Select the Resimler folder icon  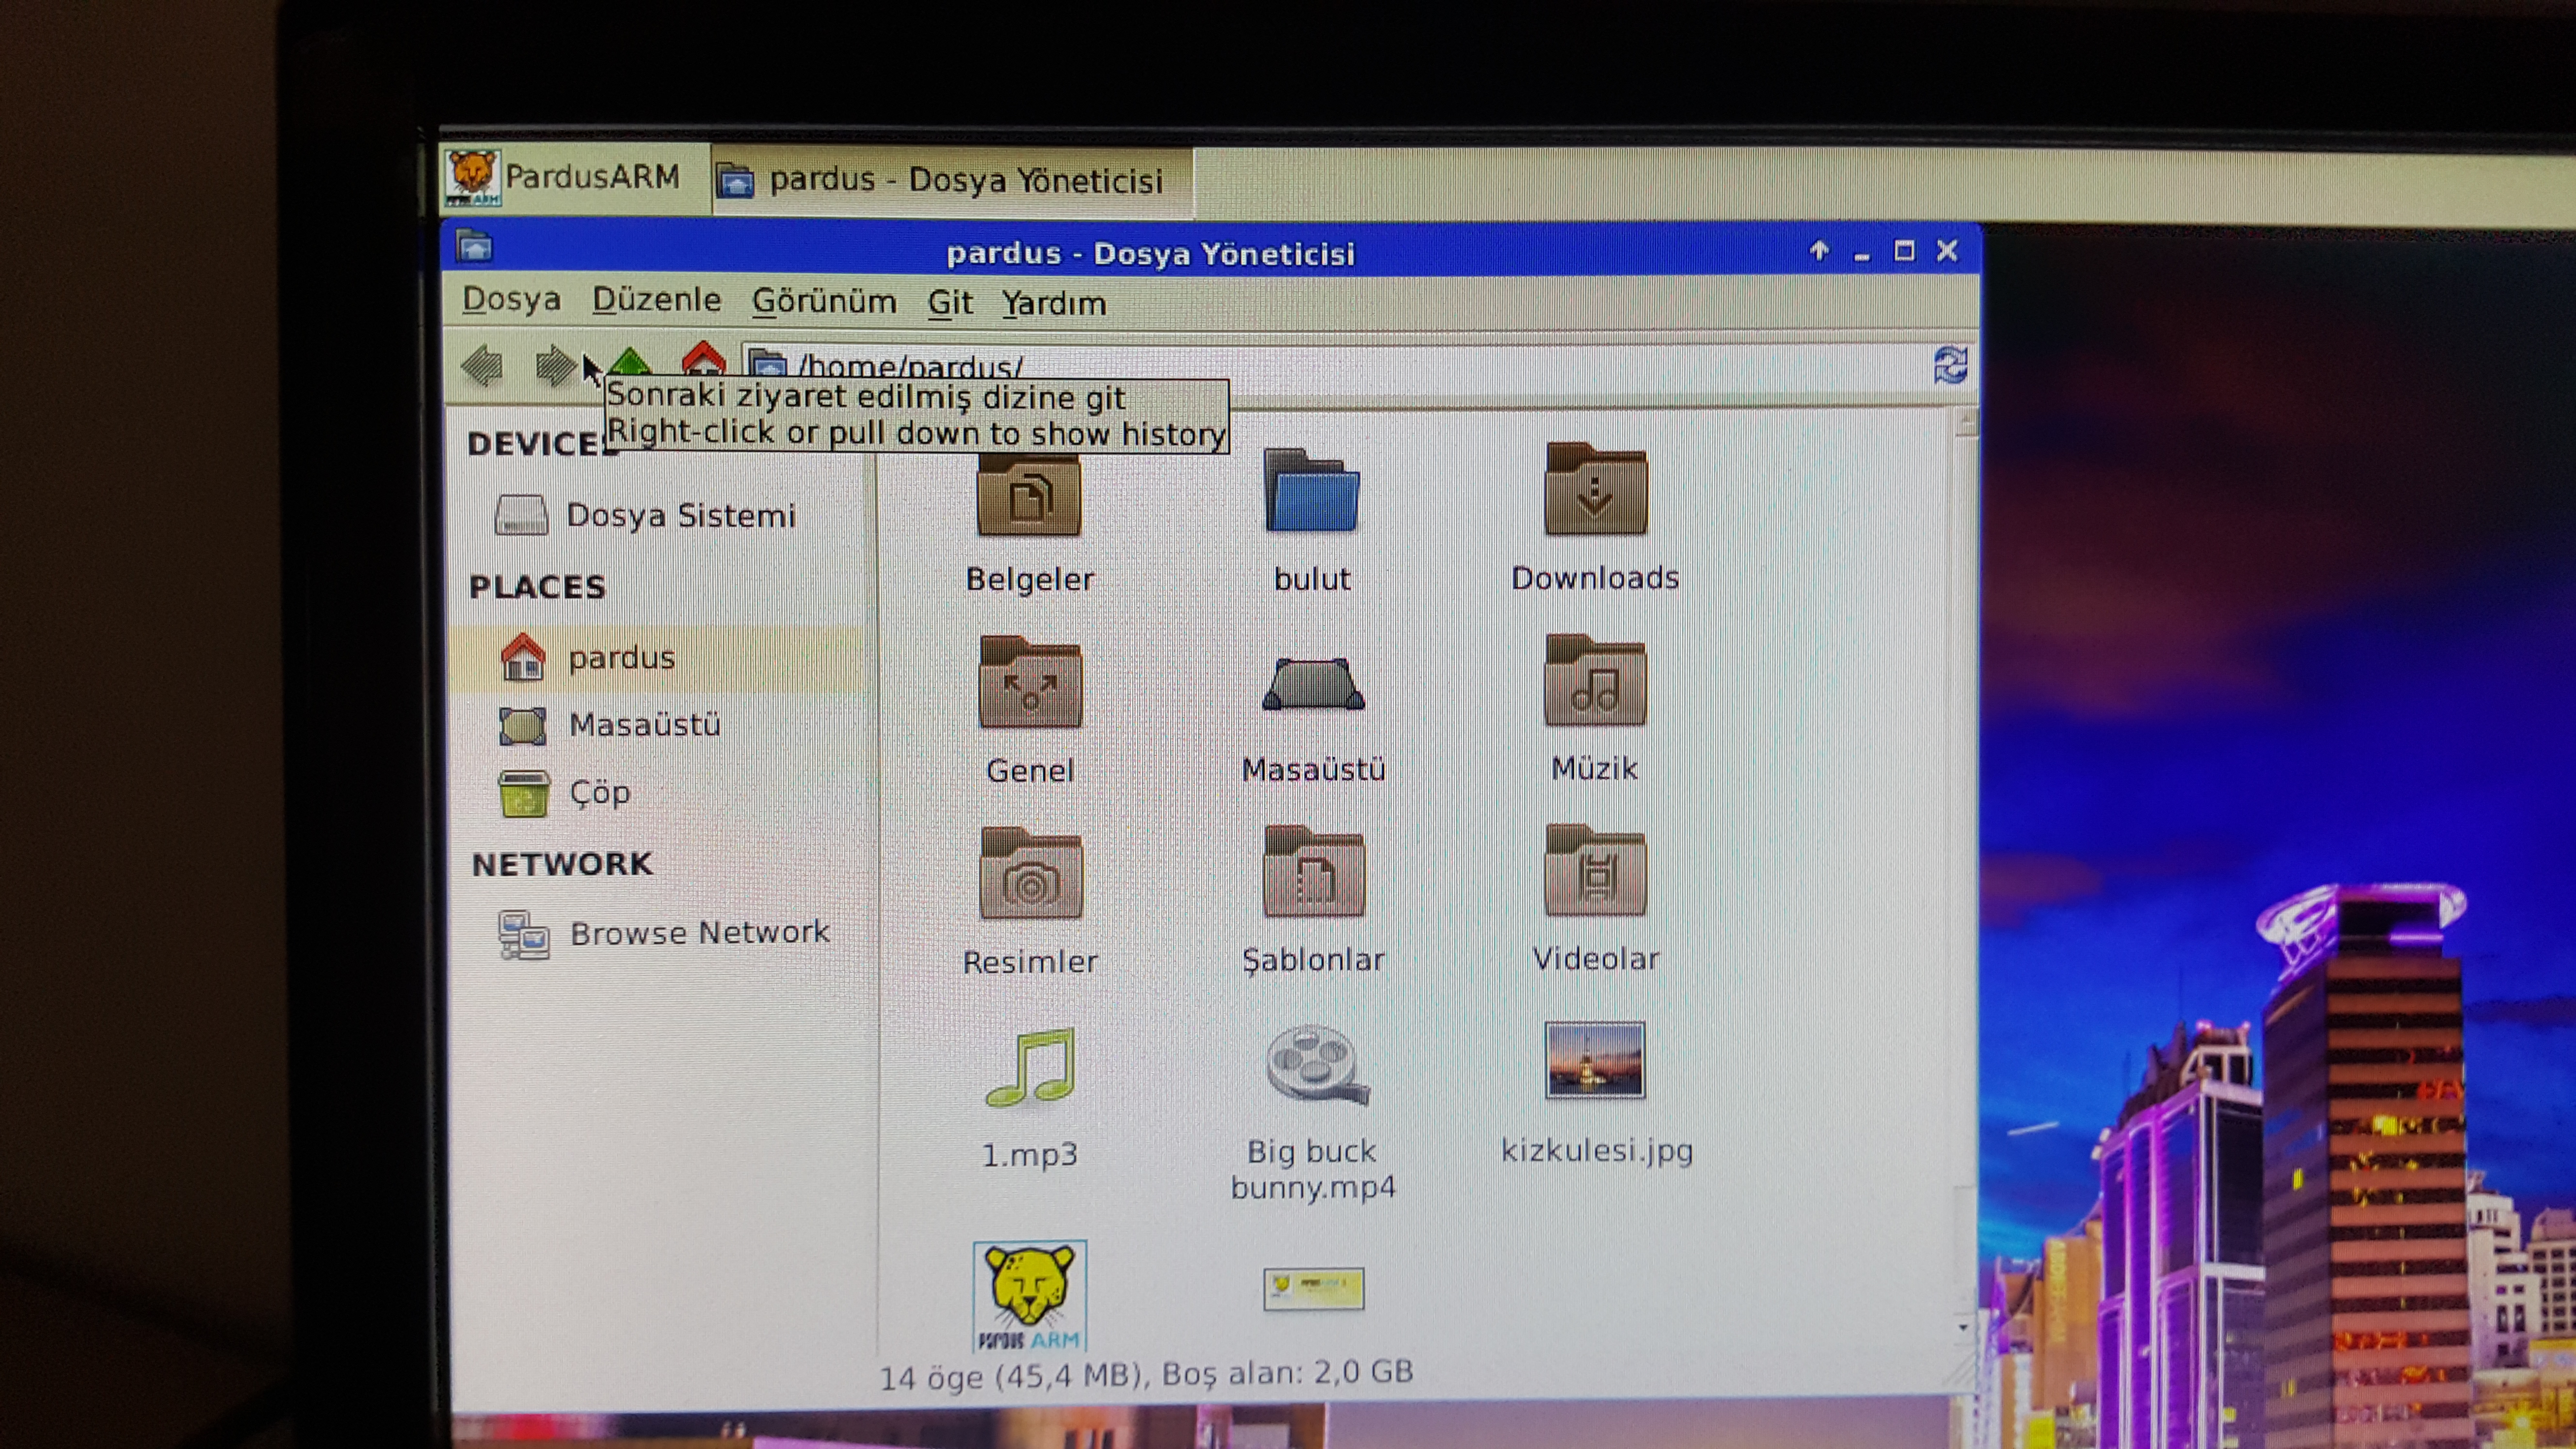[x=1030, y=873]
